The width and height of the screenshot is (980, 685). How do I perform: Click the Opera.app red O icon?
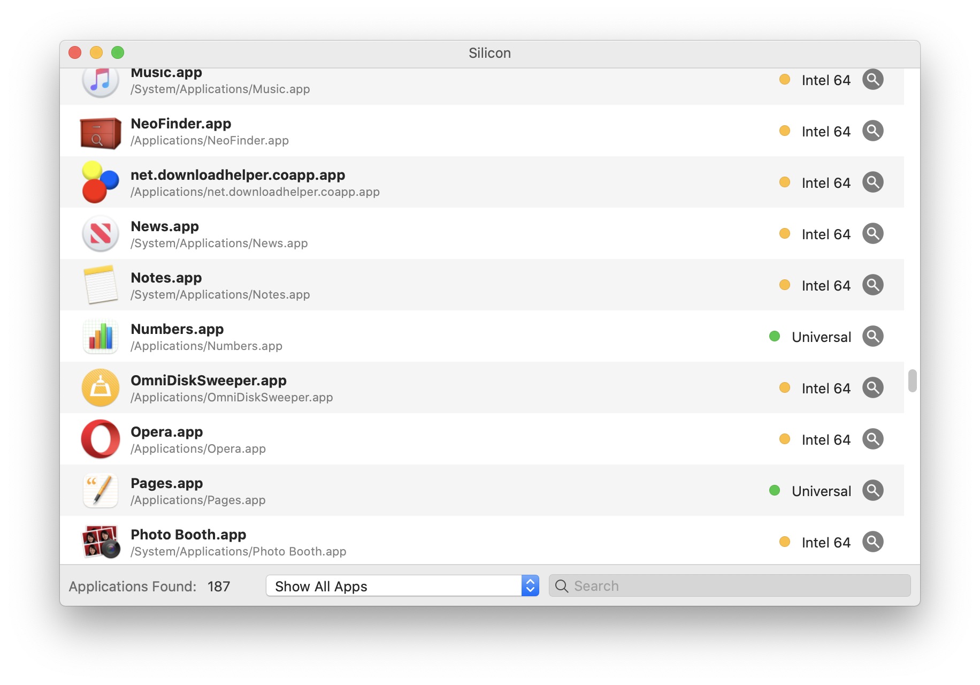[x=101, y=439]
